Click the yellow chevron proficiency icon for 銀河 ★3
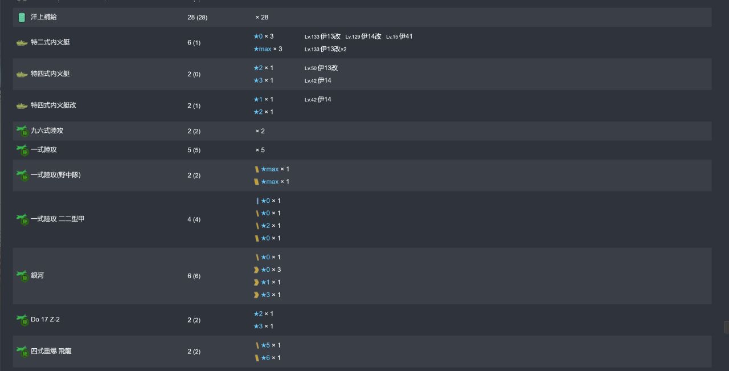 256,295
